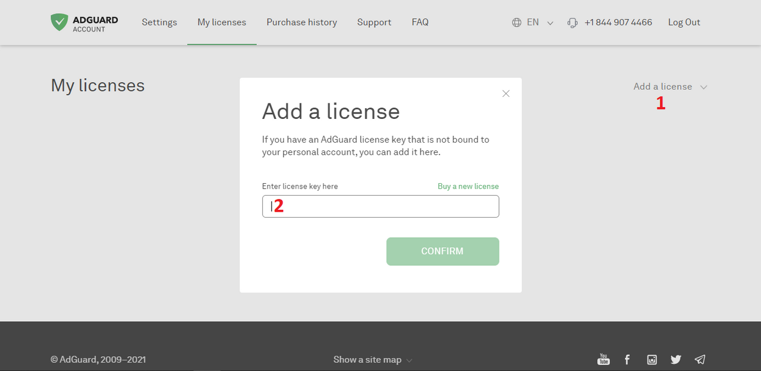
Task: Open the AdGuard Twitter page
Action: 676,359
